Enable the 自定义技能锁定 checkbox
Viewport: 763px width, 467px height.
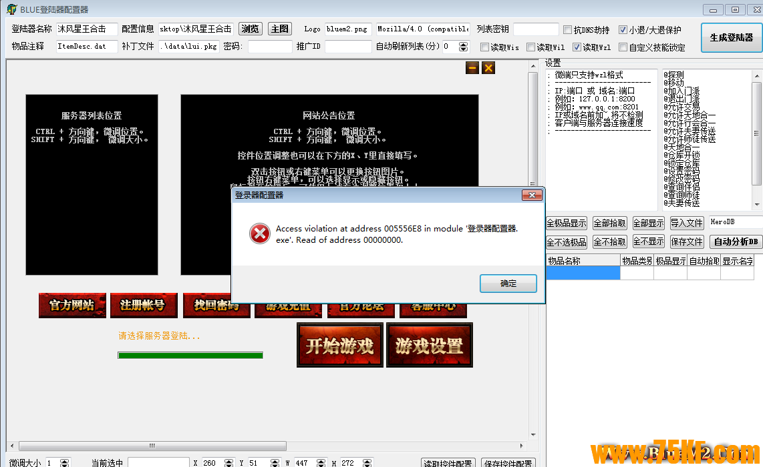click(623, 47)
